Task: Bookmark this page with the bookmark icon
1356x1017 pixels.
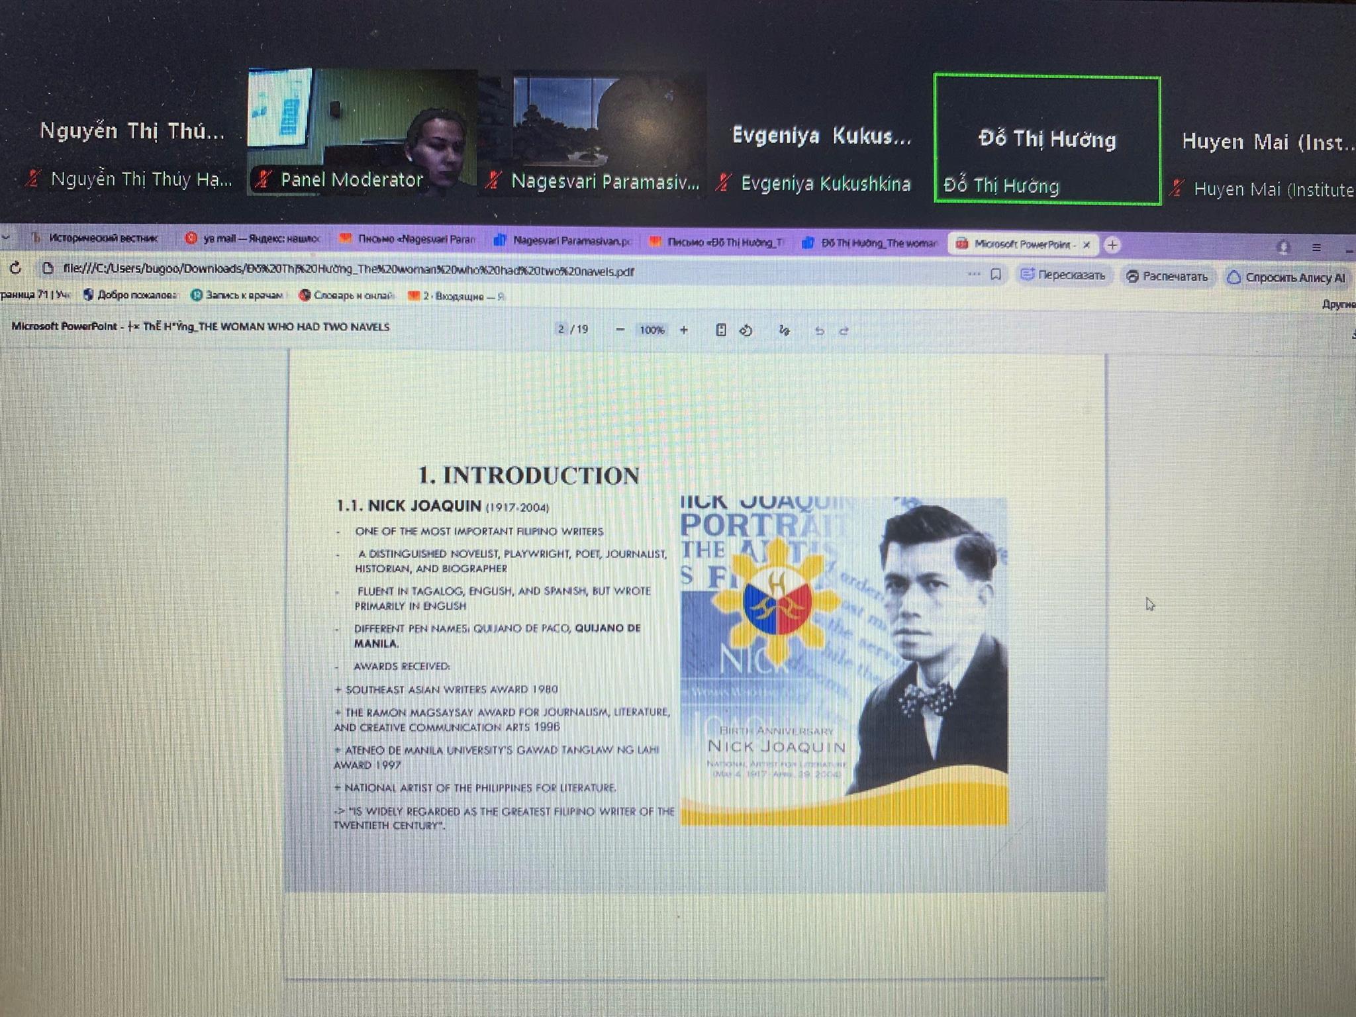Action: click(996, 274)
